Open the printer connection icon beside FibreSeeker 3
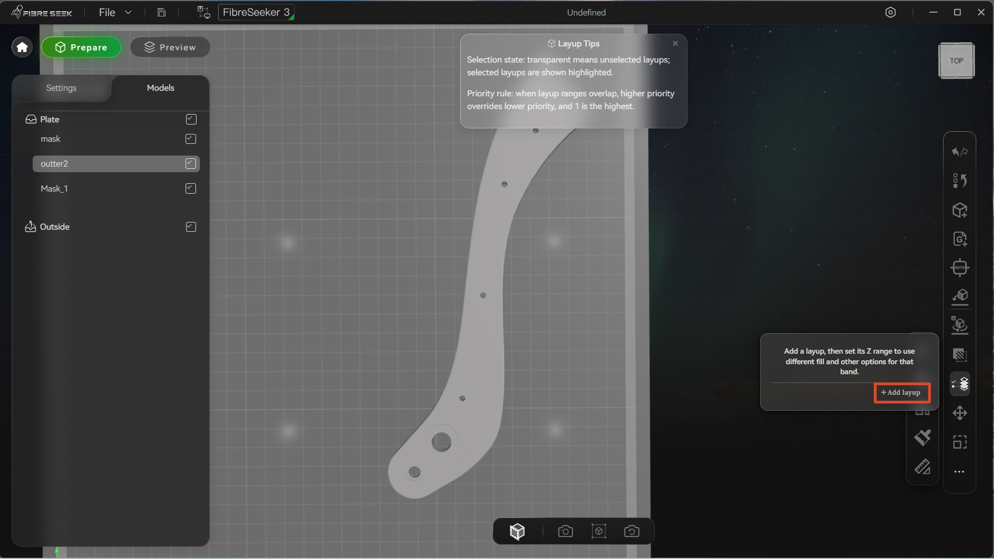Screen dimensions: 994x559 click(x=204, y=12)
